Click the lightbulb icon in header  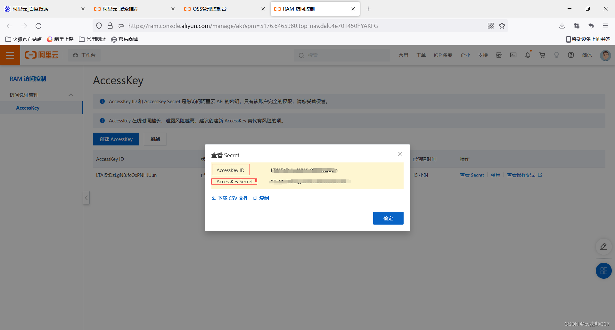click(x=556, y=55)
